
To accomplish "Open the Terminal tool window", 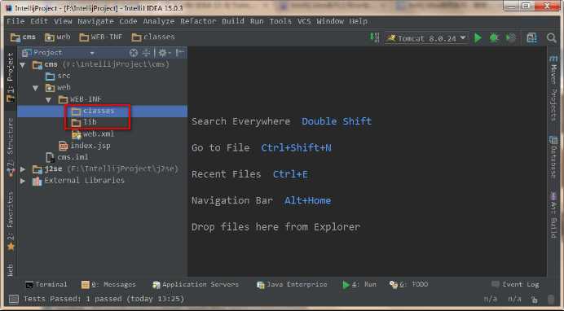I will (x=46, y=284).
